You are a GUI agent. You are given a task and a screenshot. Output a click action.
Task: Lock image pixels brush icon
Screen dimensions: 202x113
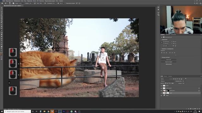click(168, 83)
